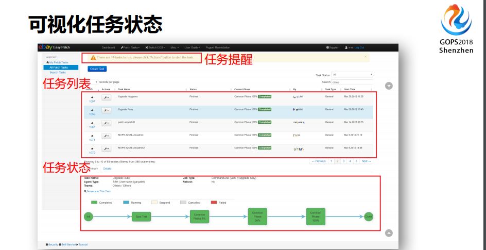This screenshot has width=486, height=250.
Task: Open Actions wrench for Upgrade Ruby
Action: point(106,110)
